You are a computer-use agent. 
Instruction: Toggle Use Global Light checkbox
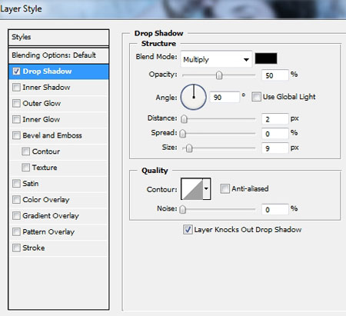256,97
